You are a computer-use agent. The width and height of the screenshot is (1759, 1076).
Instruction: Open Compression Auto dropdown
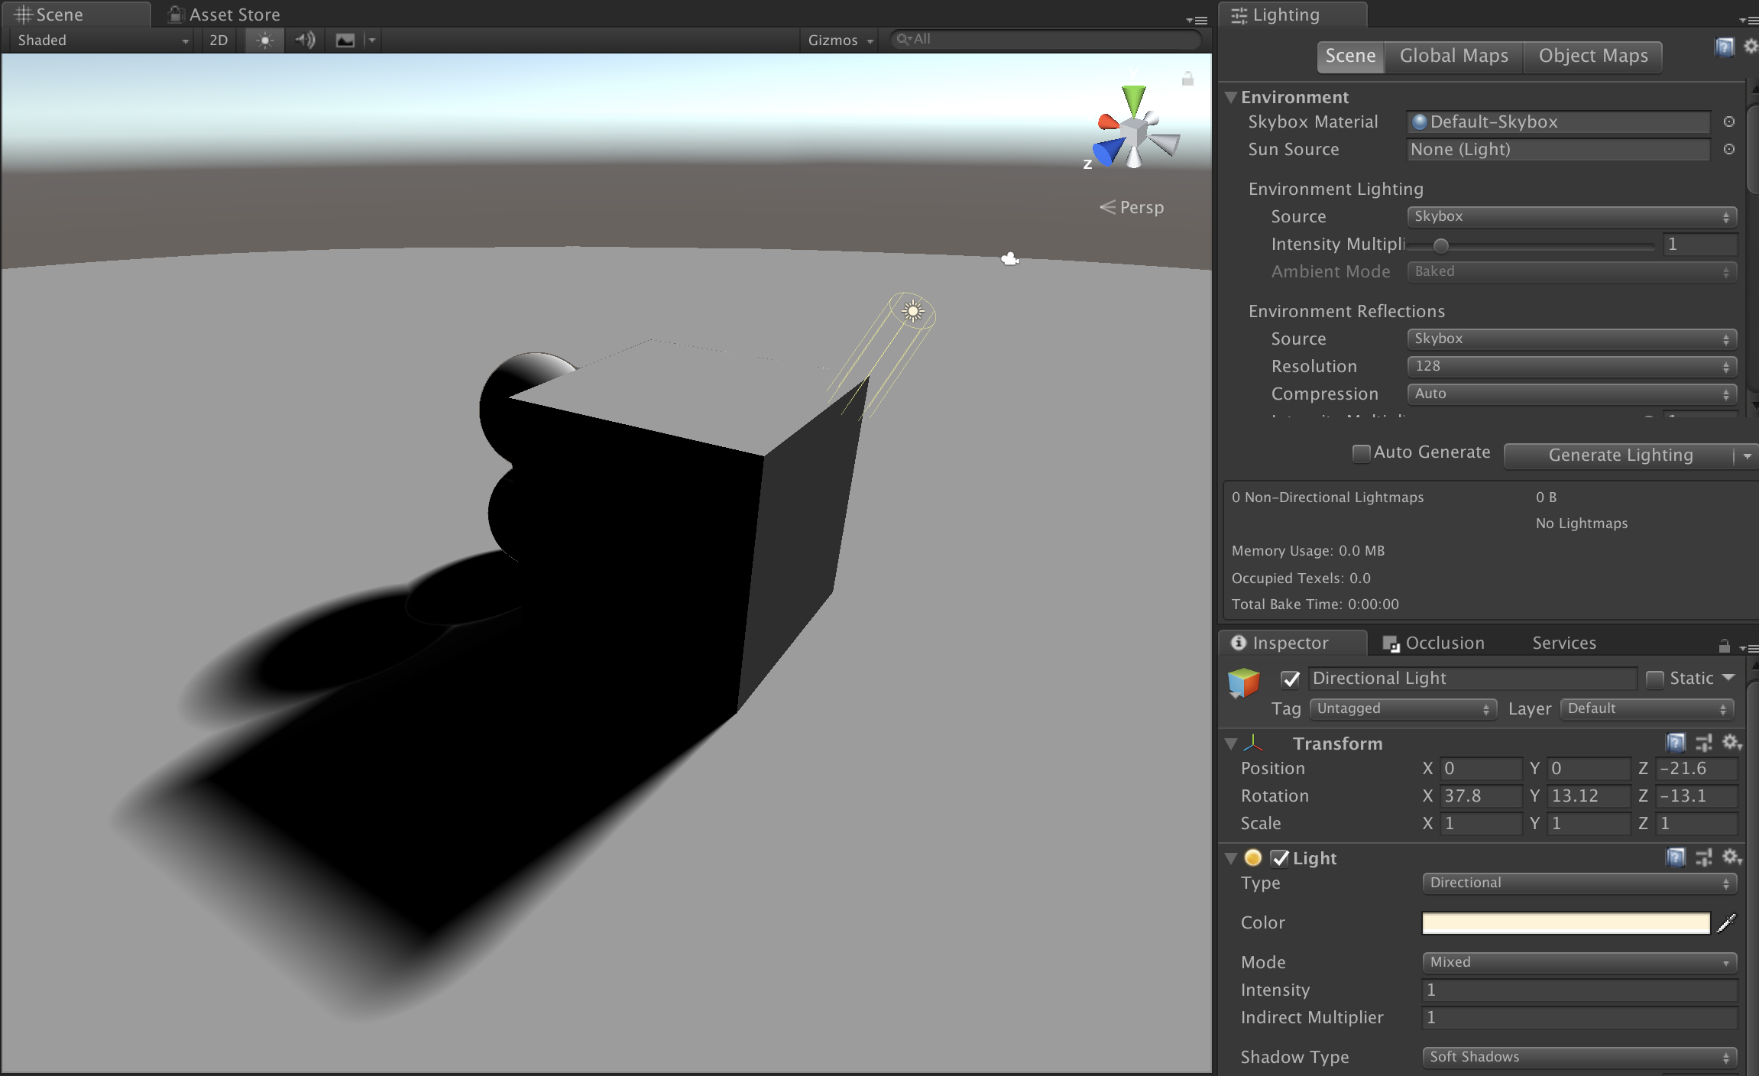point(1572,394)
